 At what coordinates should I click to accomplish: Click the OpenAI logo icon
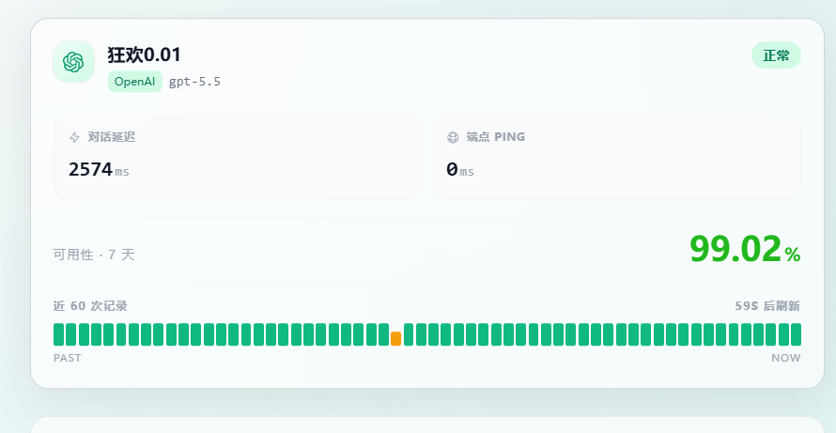point(73,62)
